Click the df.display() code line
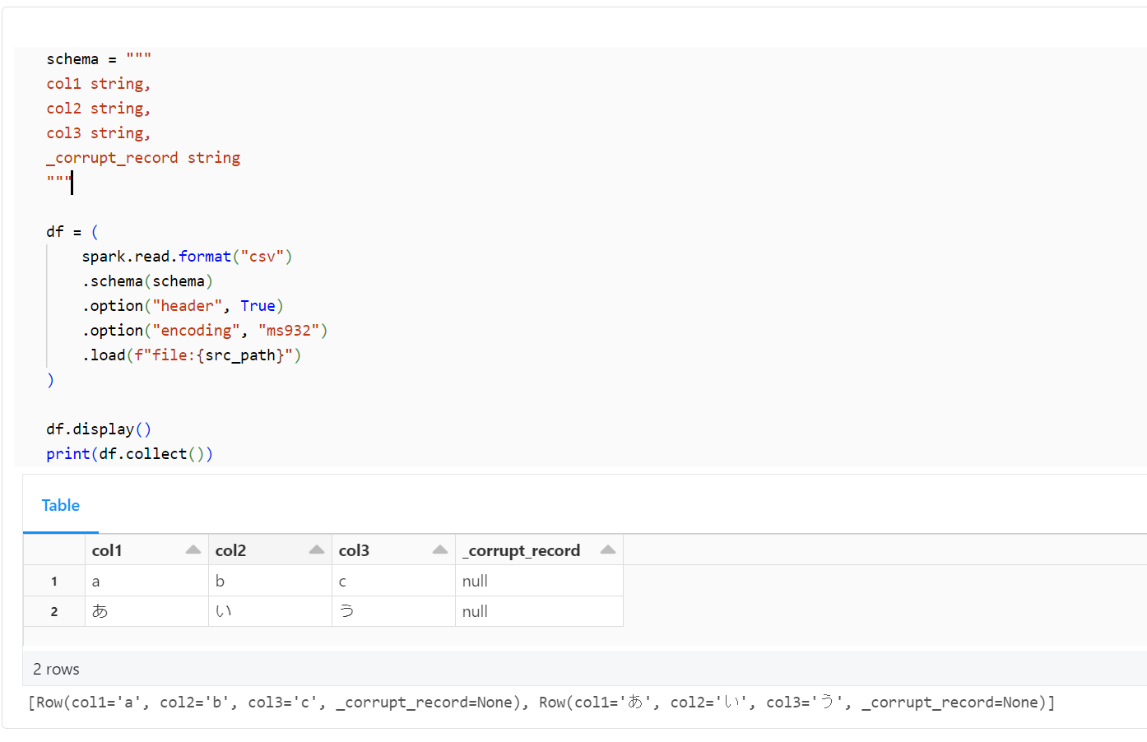Image resolution: width=1147 pixels, height=742 pixels. [99, 429]
